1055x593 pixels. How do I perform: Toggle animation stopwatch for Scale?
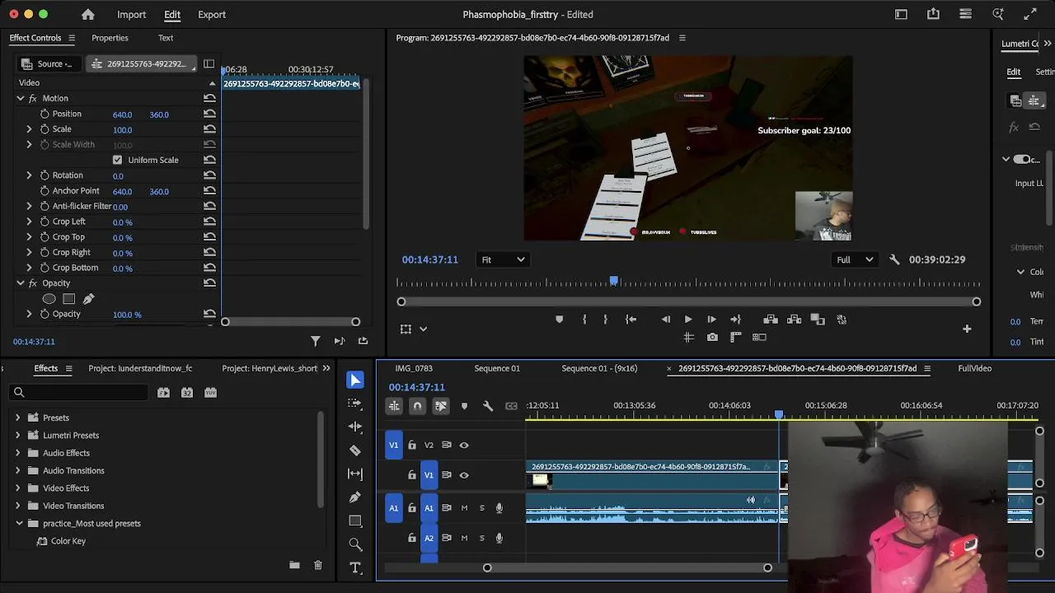pos(45,129)
